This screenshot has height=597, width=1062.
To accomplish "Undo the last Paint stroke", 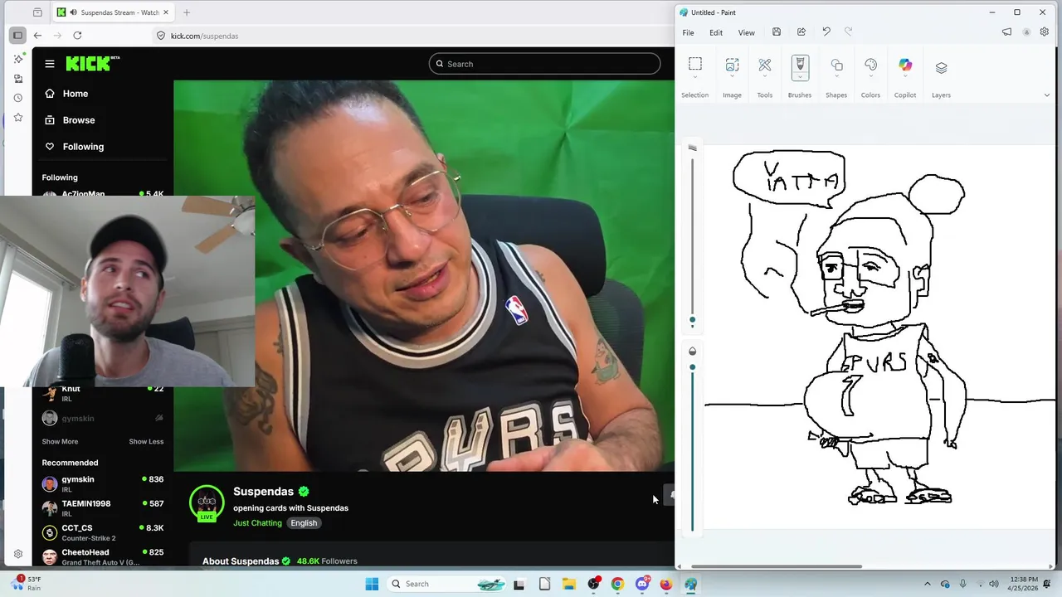I will point(826,32).
